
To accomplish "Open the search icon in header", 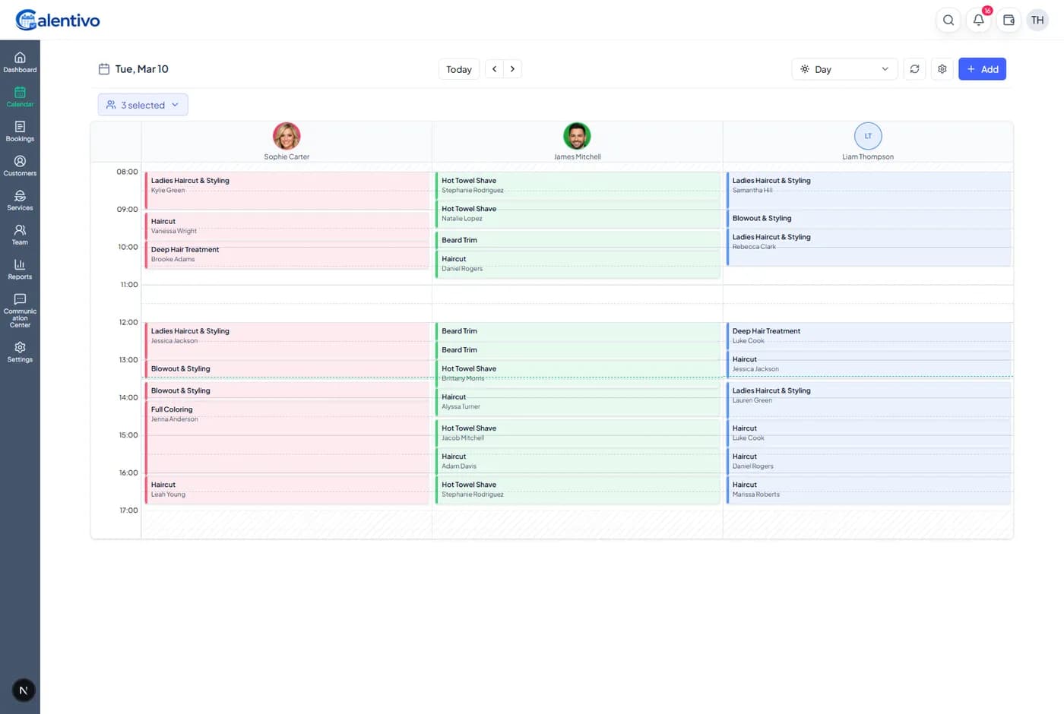I will tap(948, 21).
